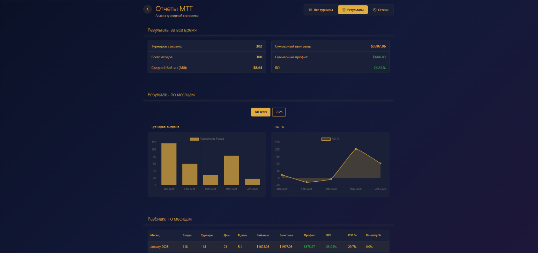The image size is (538, 253).
Task: Click the trophy icon in Результаты
Action: pos(344,10)
